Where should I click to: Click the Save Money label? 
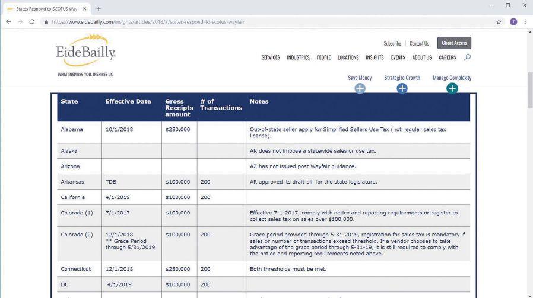point(360,78)
